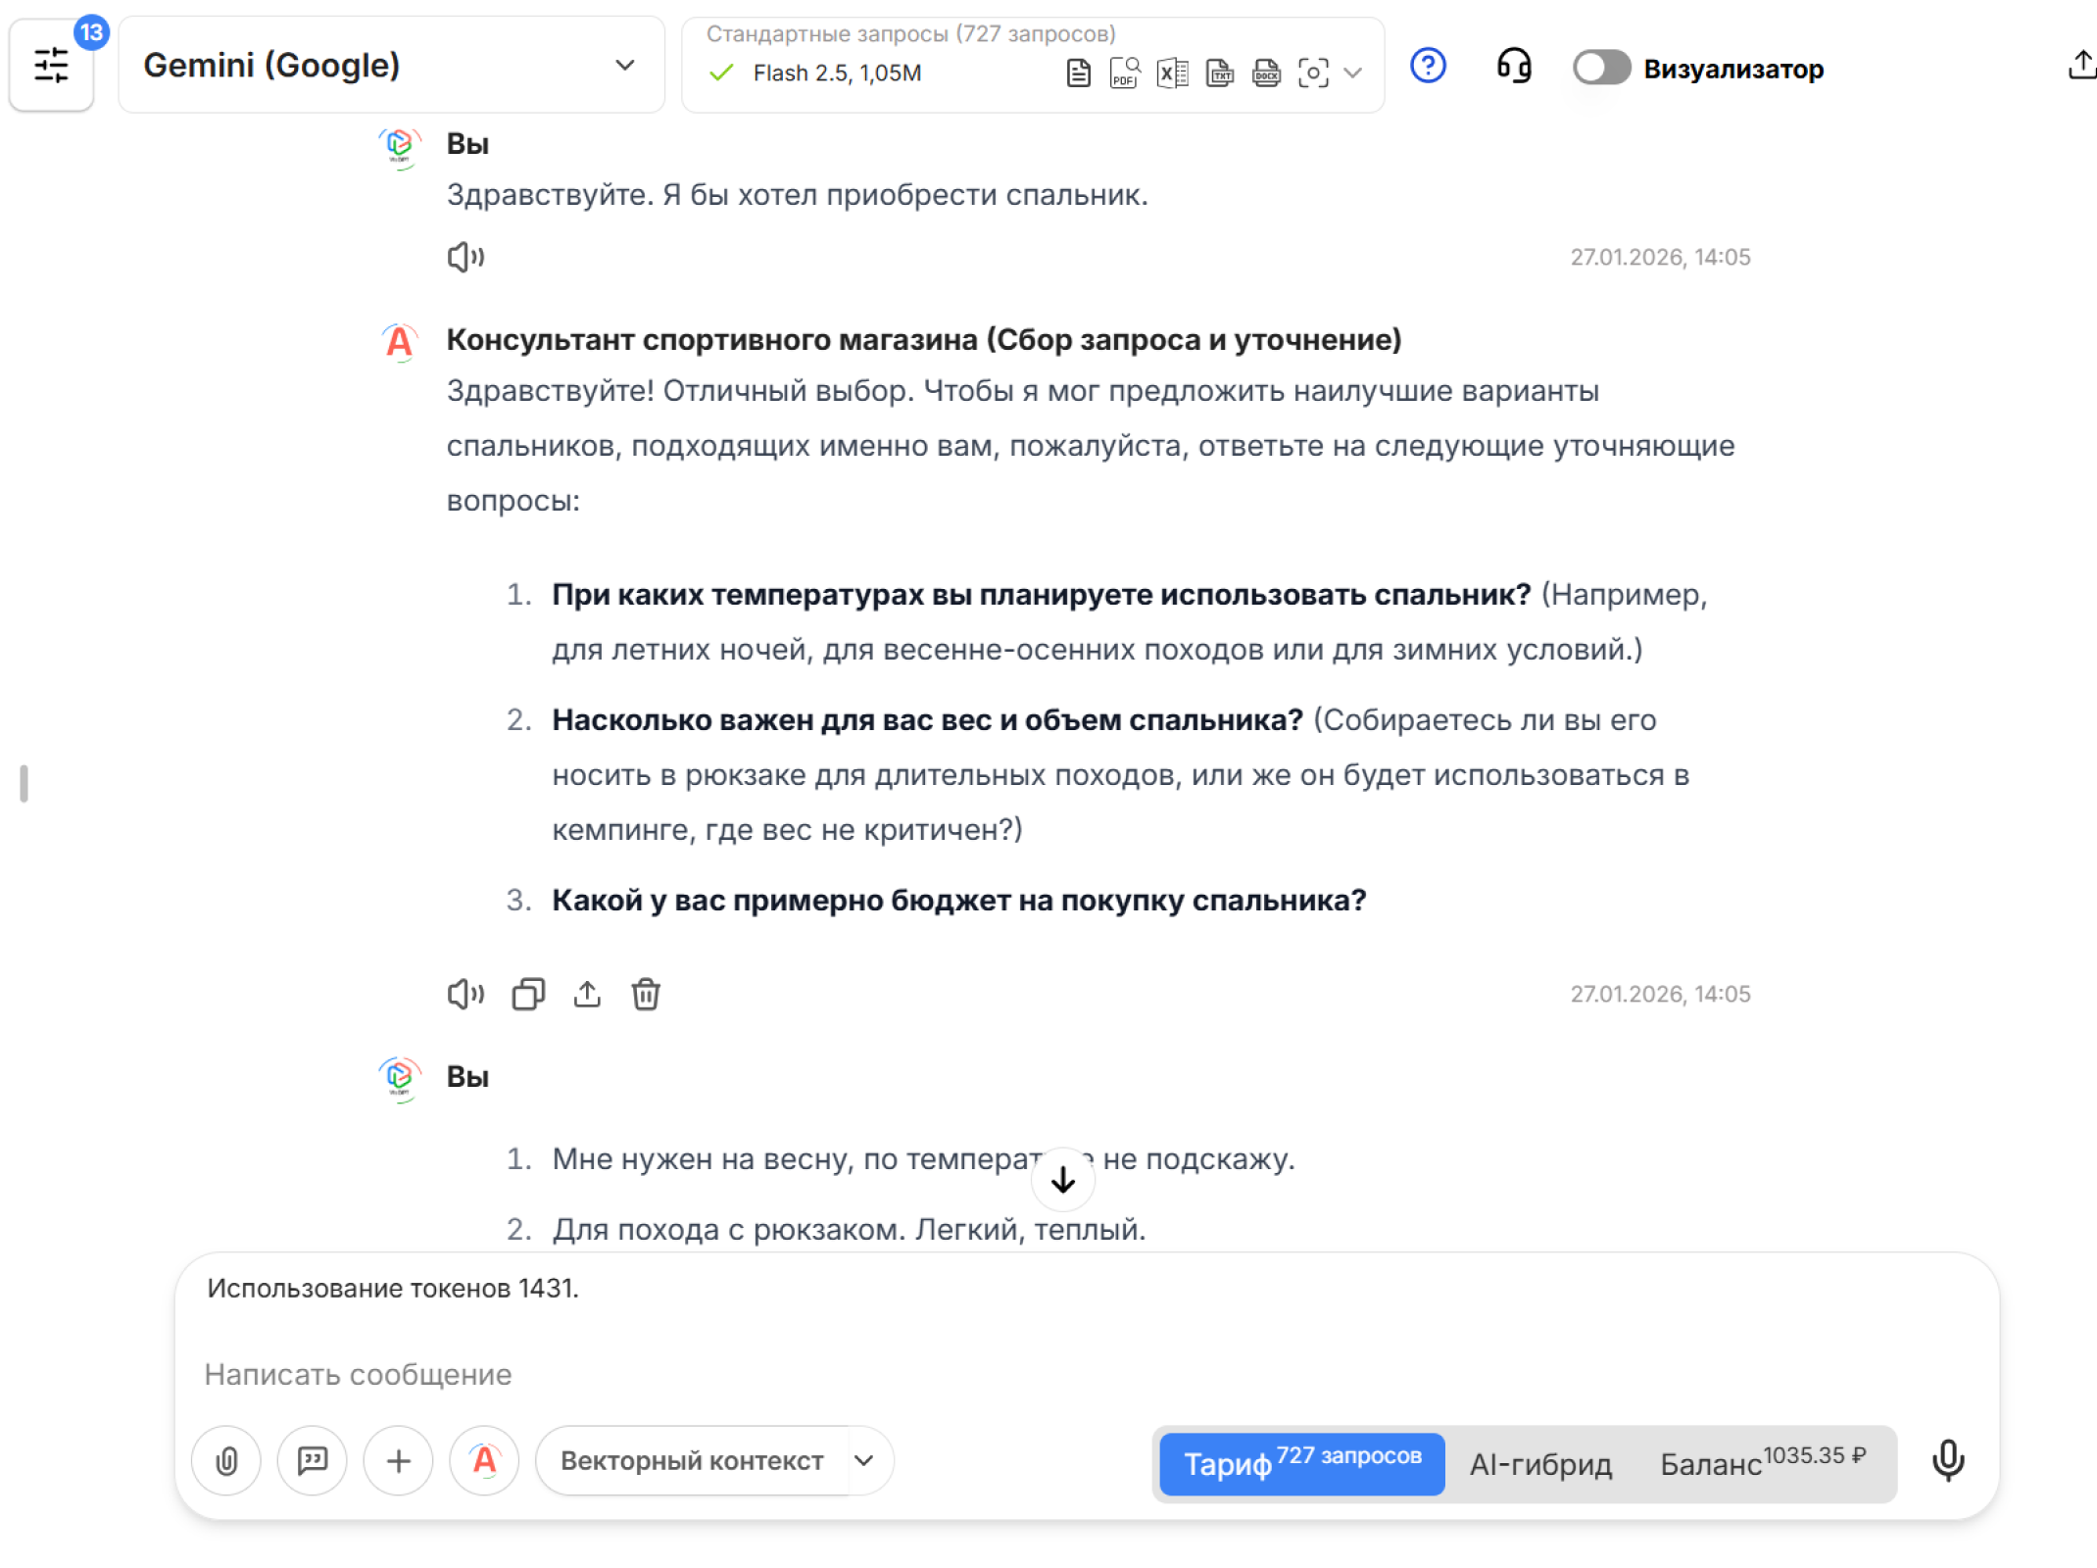The image size is (2097, 1568).
Task: Open the help question mark
Action: 1428,66
